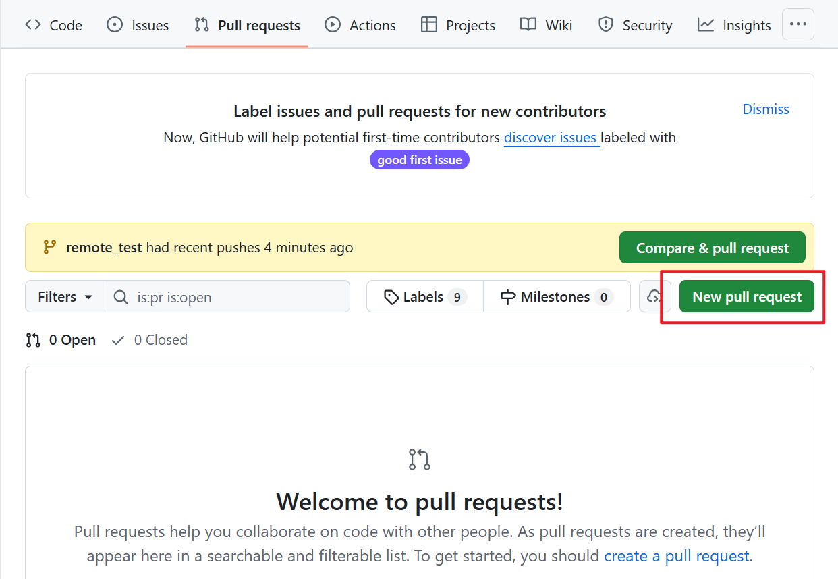View the Insights tab
The height and width of the screenshot is (579, 838).
(734, 26)
